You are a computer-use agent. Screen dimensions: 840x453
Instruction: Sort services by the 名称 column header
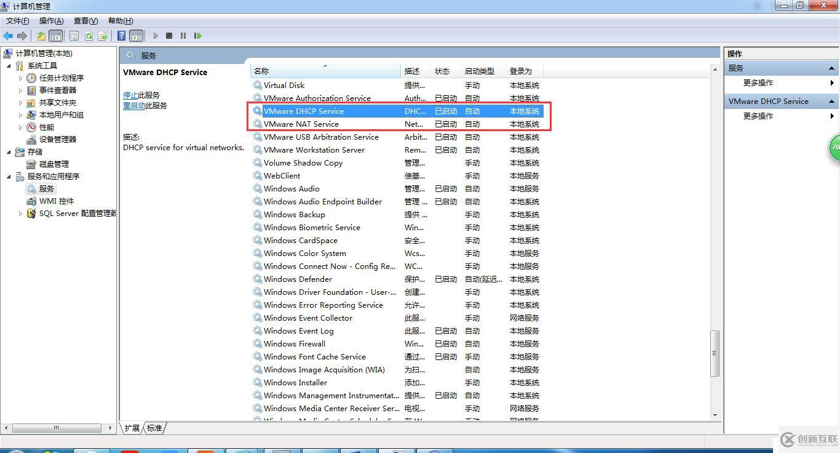[x=326, y=71]
